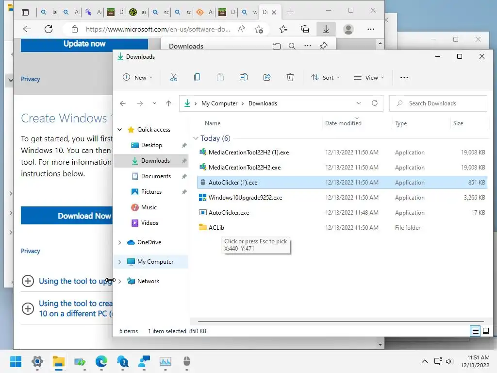Collapse the Quick access tree node
The image size is (497, 373).
119,129
